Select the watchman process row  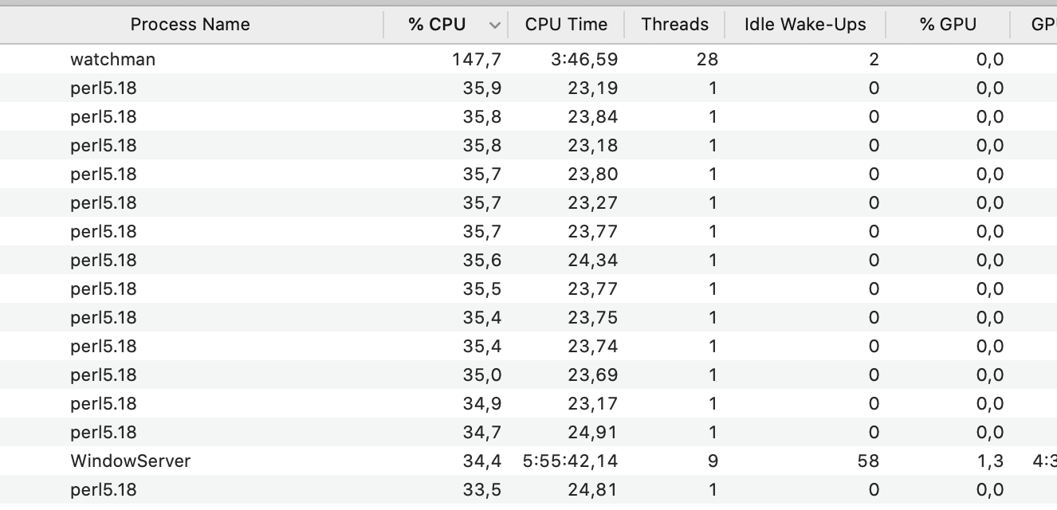click(x=239, y=59)
